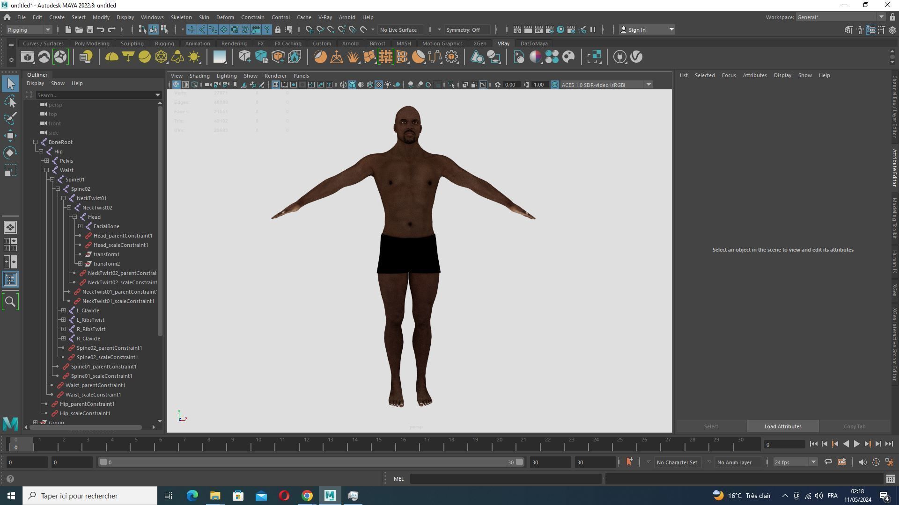The image size is (899, 505).
Task: Click the MEL command line input
Action: pyautogui.click(x=506, y=479)
